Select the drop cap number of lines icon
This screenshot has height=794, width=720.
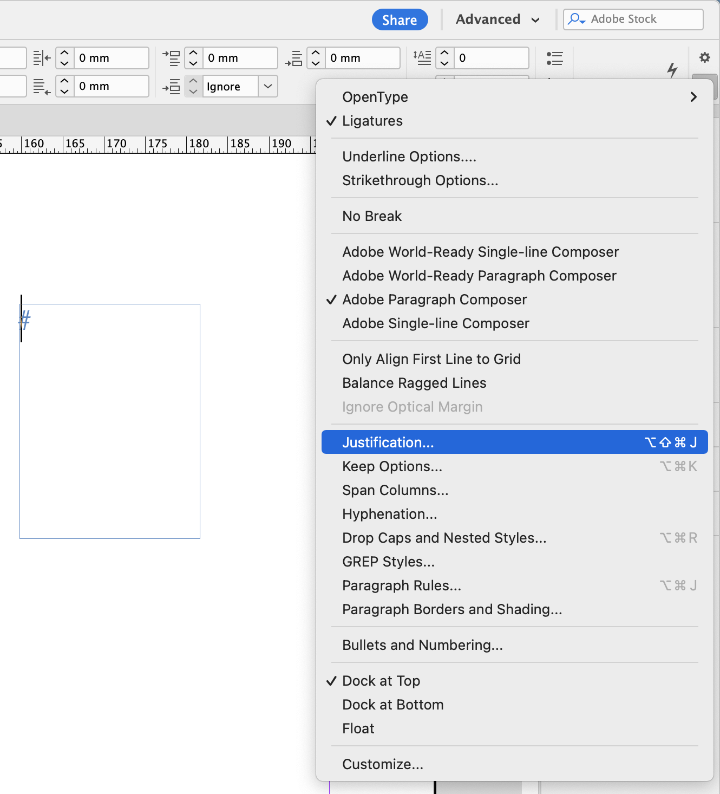(x=423, y=58)
